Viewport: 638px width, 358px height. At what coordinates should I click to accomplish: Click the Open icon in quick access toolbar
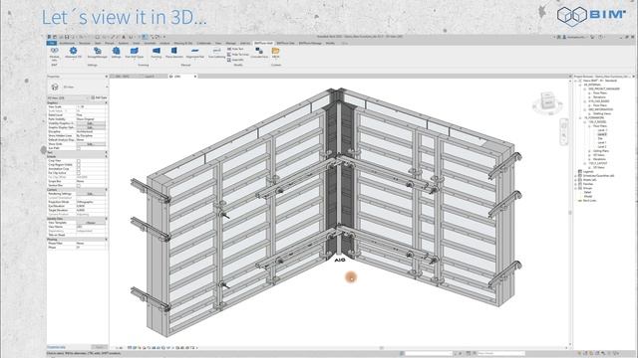55,37
